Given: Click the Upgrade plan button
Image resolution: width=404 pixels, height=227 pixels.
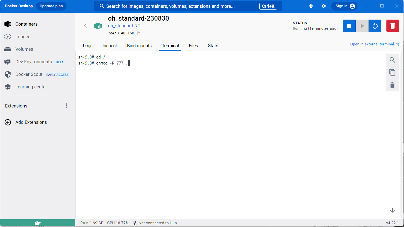Looking at the screenshot, I should pos(51,6).
